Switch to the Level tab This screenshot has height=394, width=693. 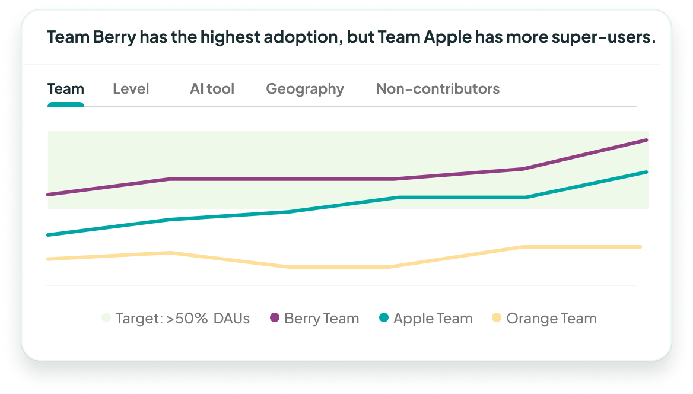131,88
